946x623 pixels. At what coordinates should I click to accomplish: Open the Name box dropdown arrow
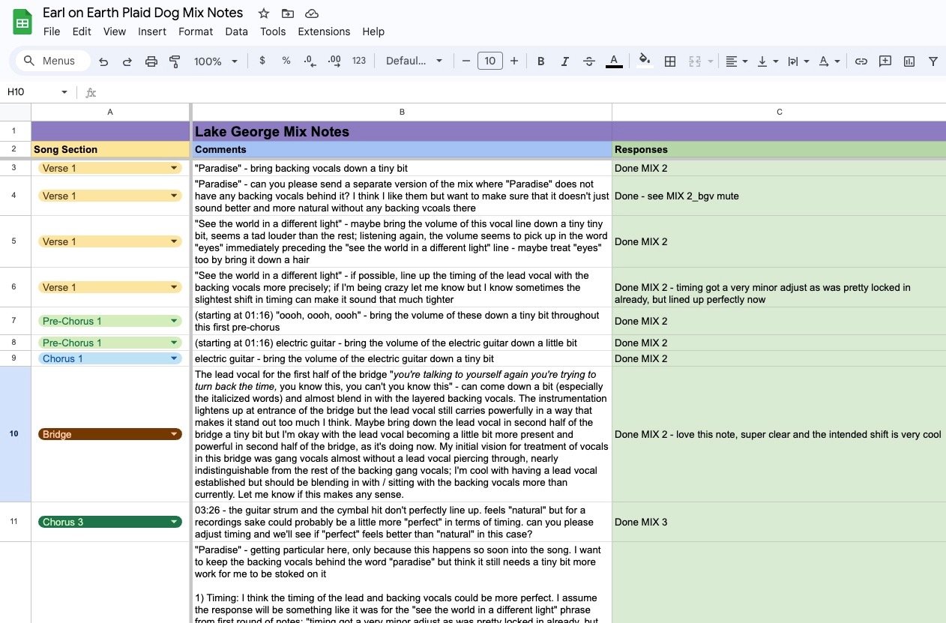(64, 92)
